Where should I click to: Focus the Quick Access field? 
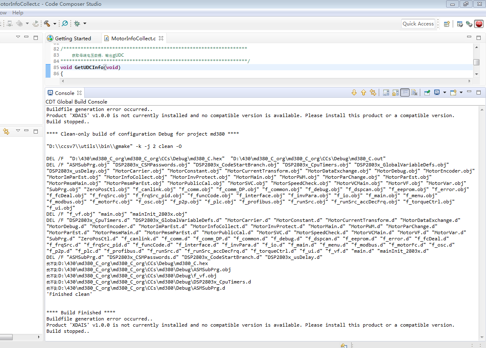click(418, 23)
